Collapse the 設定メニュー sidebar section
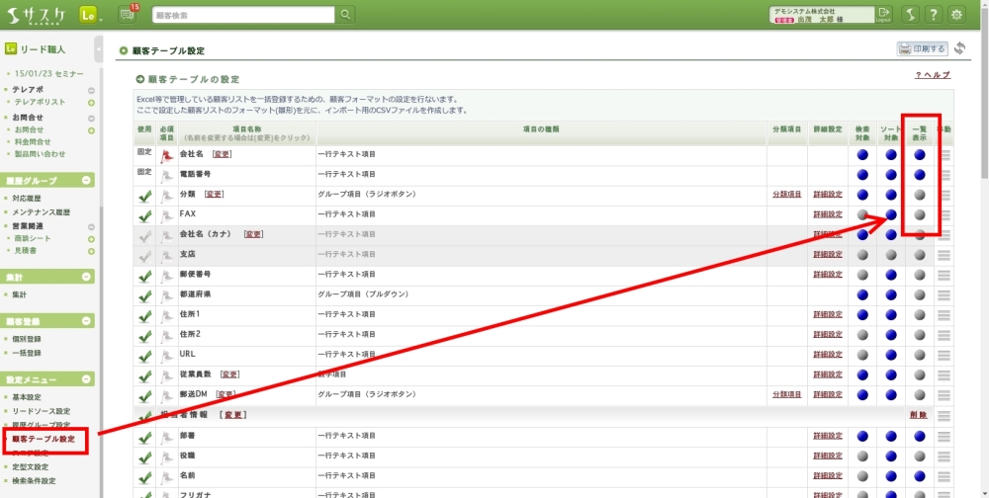The image size is (989, 498). [x=87, y=379]
